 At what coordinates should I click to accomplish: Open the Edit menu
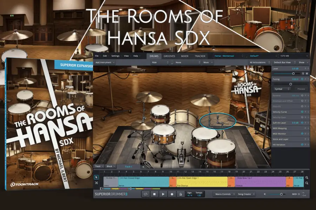coord(106,56)
